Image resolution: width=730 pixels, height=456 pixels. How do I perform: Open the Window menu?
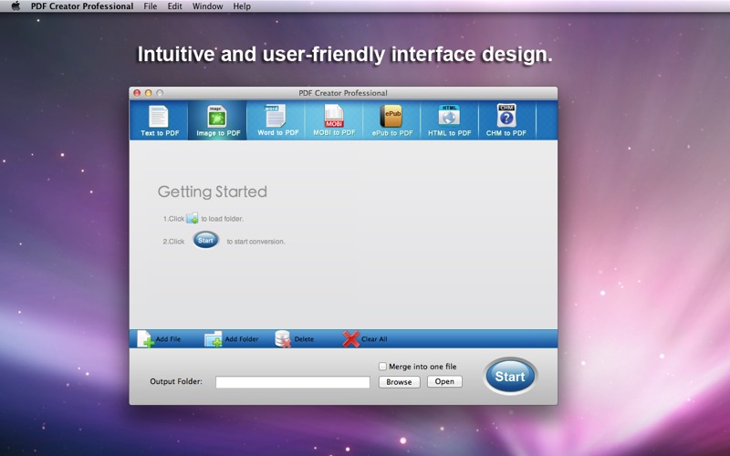pos(208,6)
